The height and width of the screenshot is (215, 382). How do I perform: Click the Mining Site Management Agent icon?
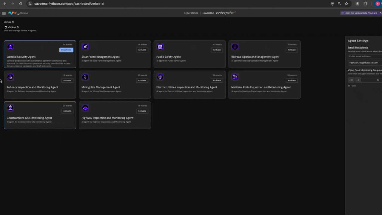[x=85, y=77]
